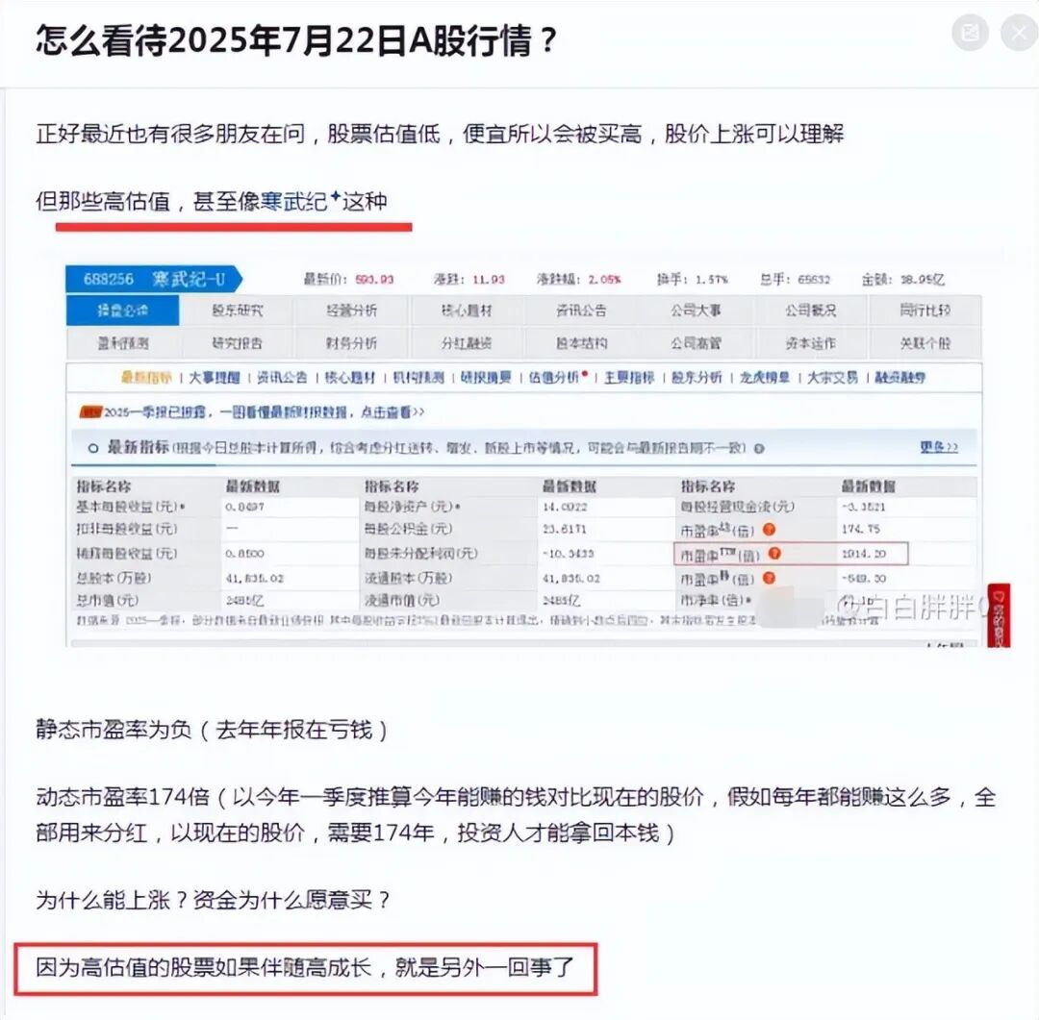1039x1020 pixels.
Task: Click the 涨幅 2.05% value
Action: coord(604,280)
